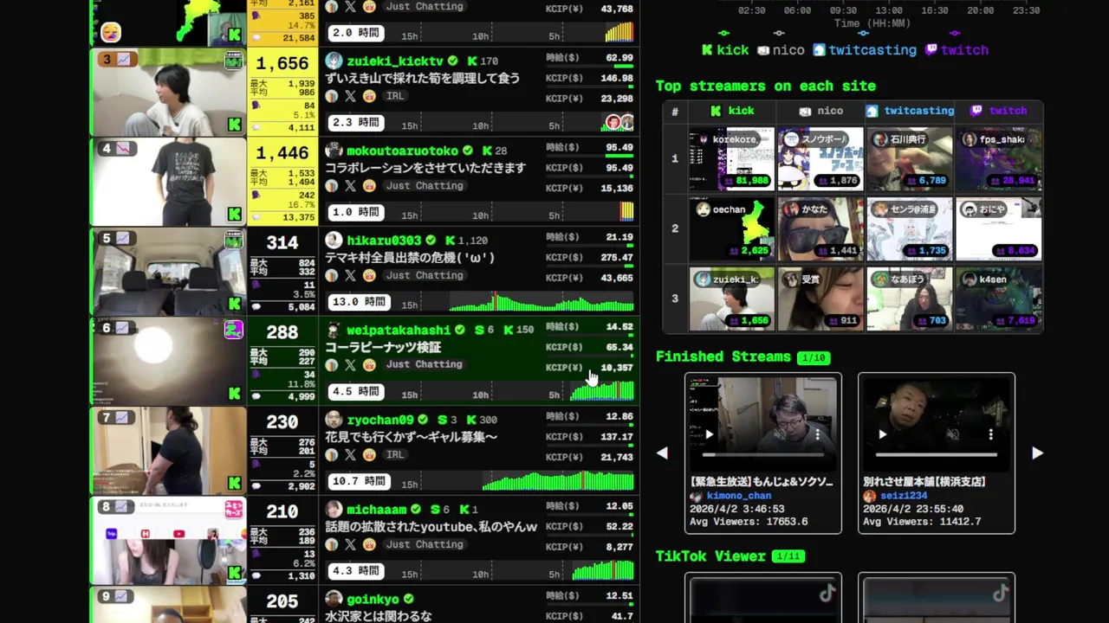Open the goinkyo channel link
The height and width of the screenshot is (623, 1109).
coord(373,599)
